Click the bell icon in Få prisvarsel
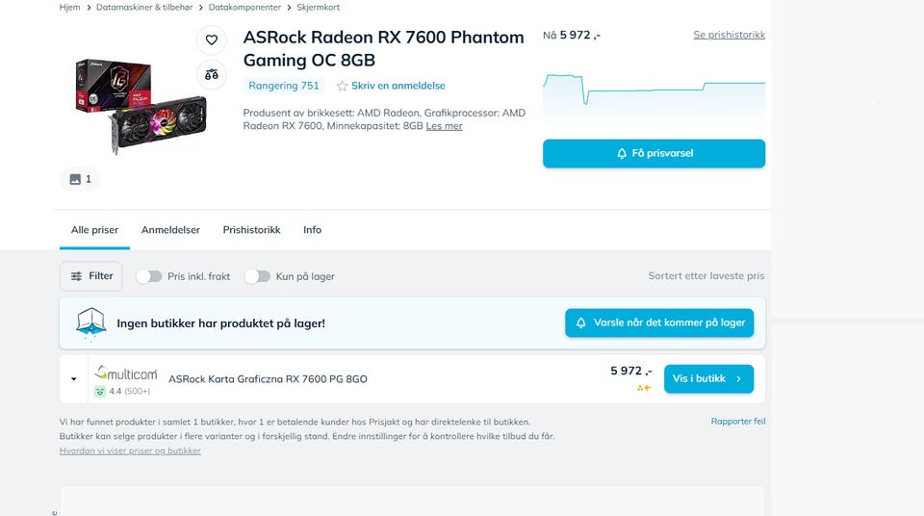 (x=622, y=153)
